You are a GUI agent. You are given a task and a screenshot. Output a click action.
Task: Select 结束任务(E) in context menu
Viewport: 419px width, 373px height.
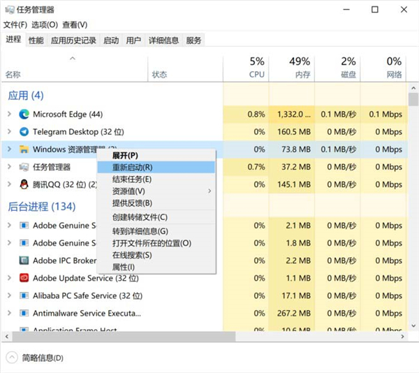point(132,180)
